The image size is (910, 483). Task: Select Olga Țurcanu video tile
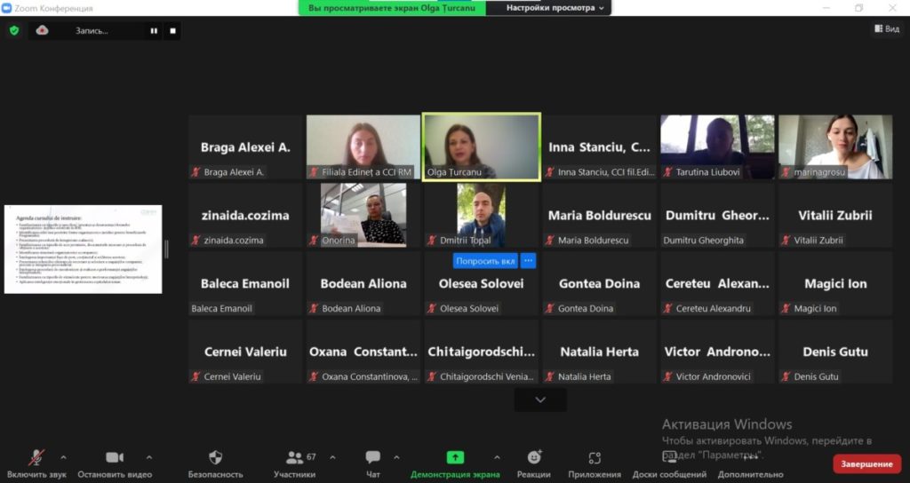click(x=481, y=146)
